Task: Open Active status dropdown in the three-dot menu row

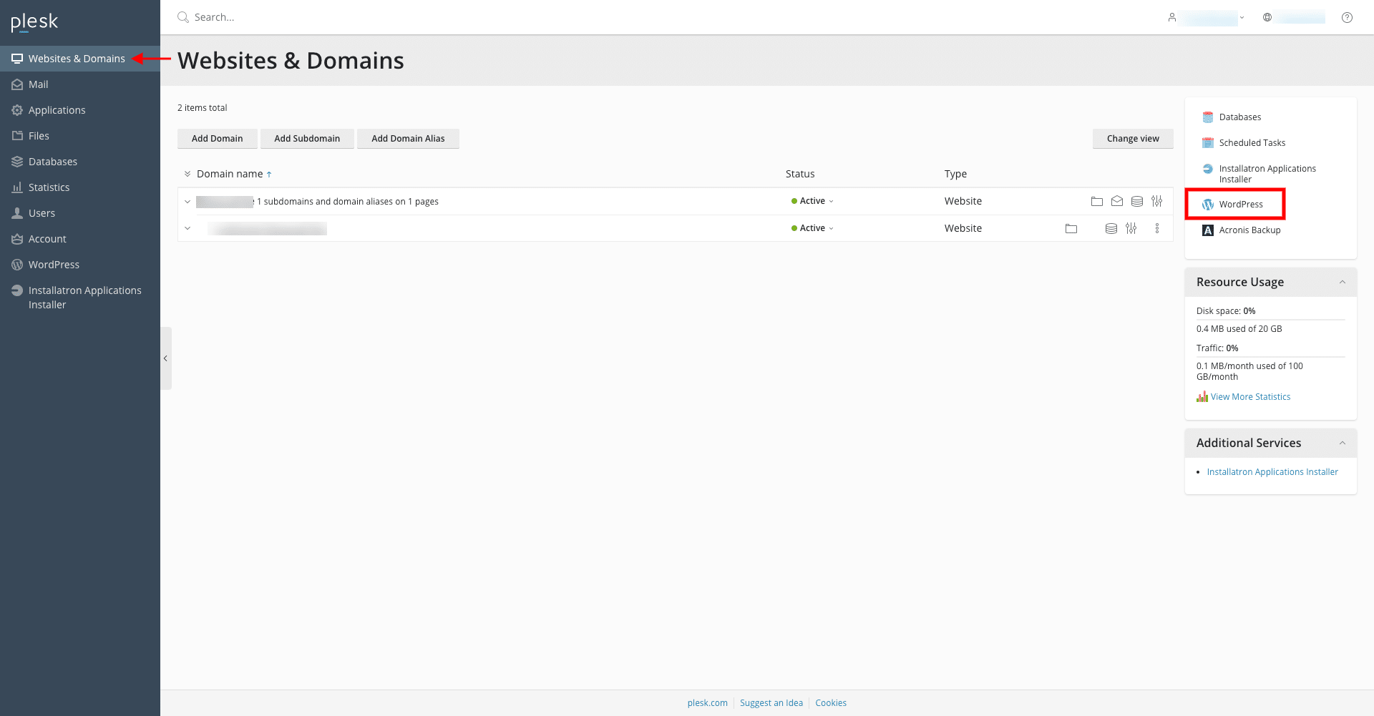Action: pos(812,228)
